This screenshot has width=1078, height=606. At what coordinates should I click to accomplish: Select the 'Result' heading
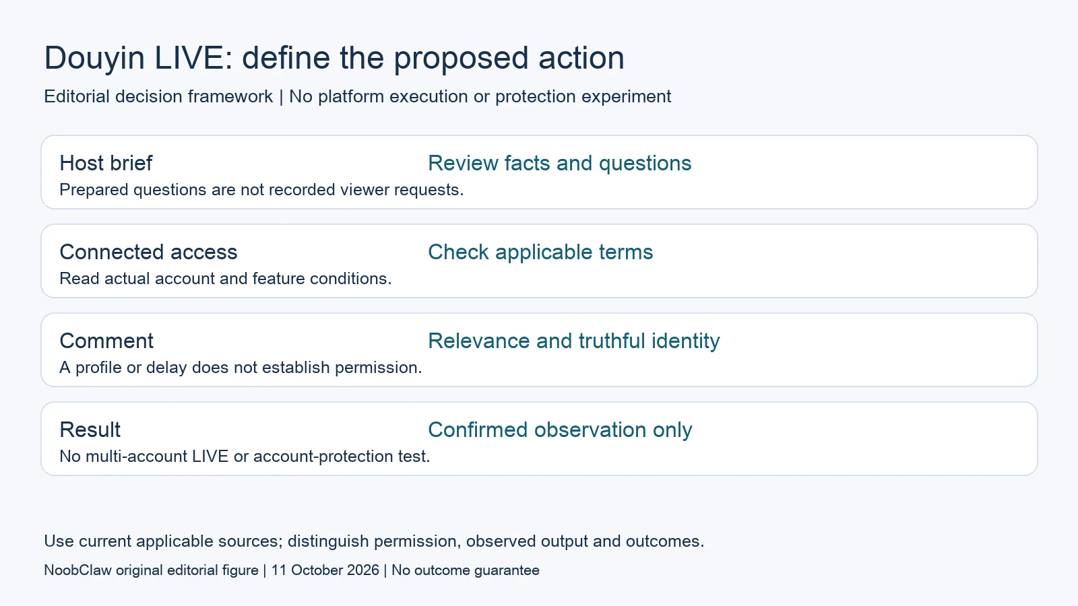click(x=90, y=430)
